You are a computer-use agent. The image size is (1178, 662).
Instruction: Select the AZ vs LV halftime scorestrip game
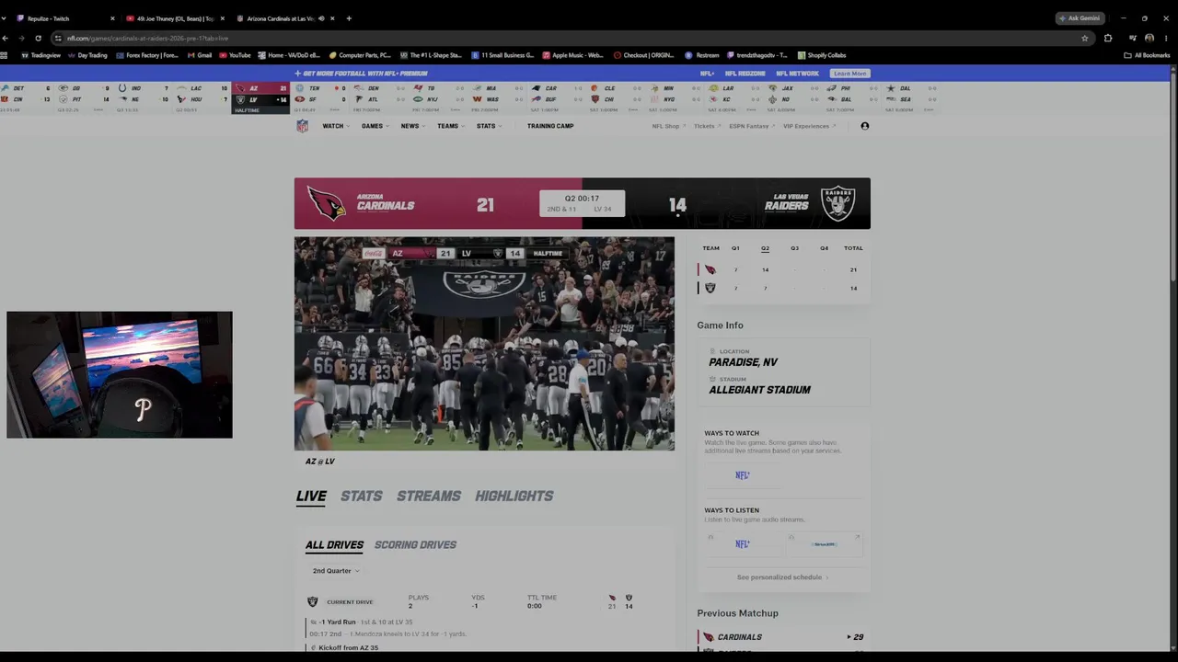point(260,97)
